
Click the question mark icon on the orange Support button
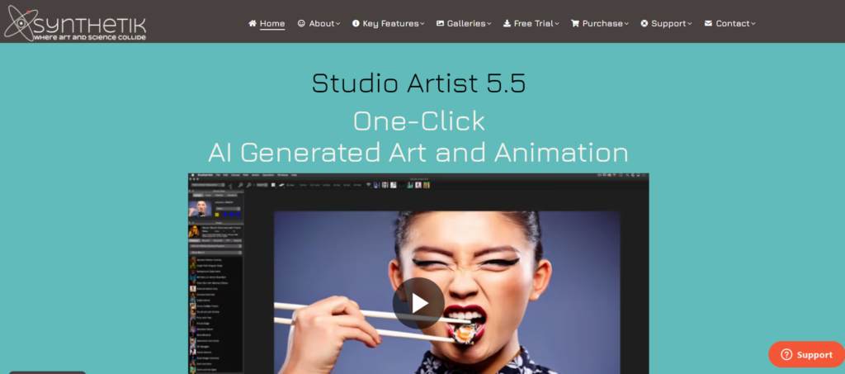[786, 355]
